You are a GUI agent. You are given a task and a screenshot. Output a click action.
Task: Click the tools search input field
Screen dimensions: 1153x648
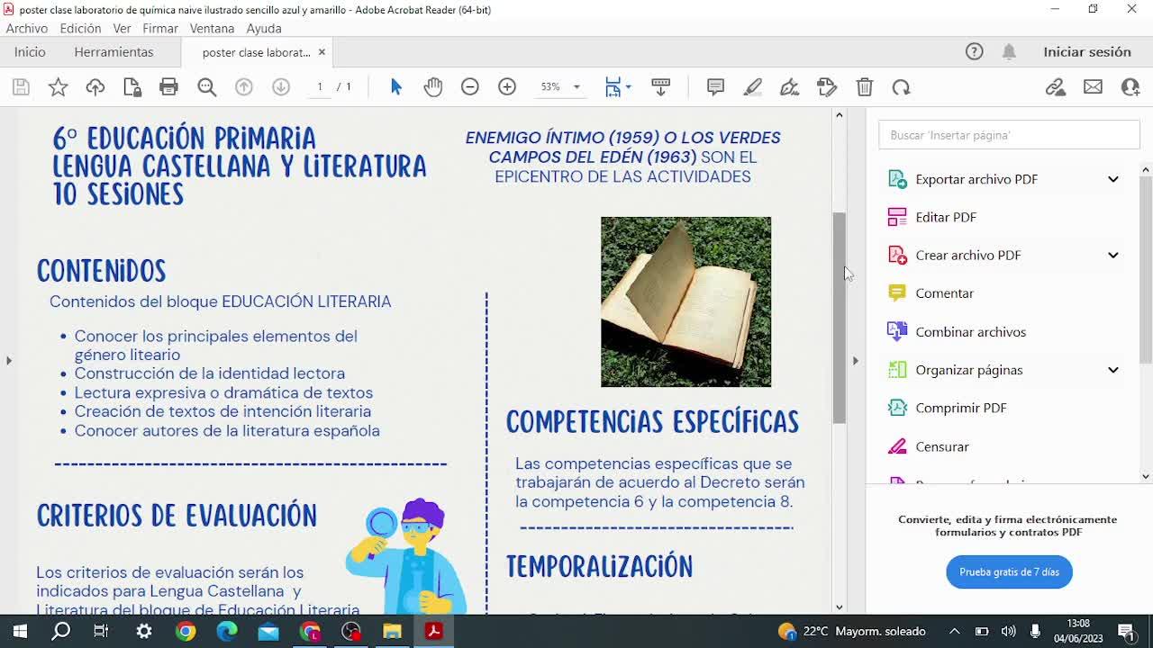coord(1009,135)
